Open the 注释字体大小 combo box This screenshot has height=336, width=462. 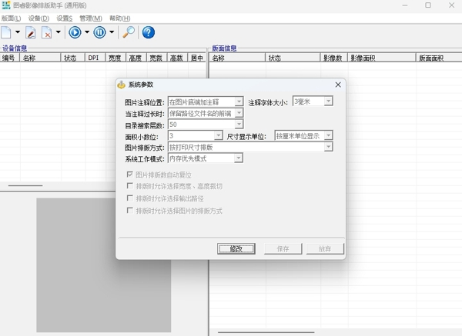coord(328,101)
